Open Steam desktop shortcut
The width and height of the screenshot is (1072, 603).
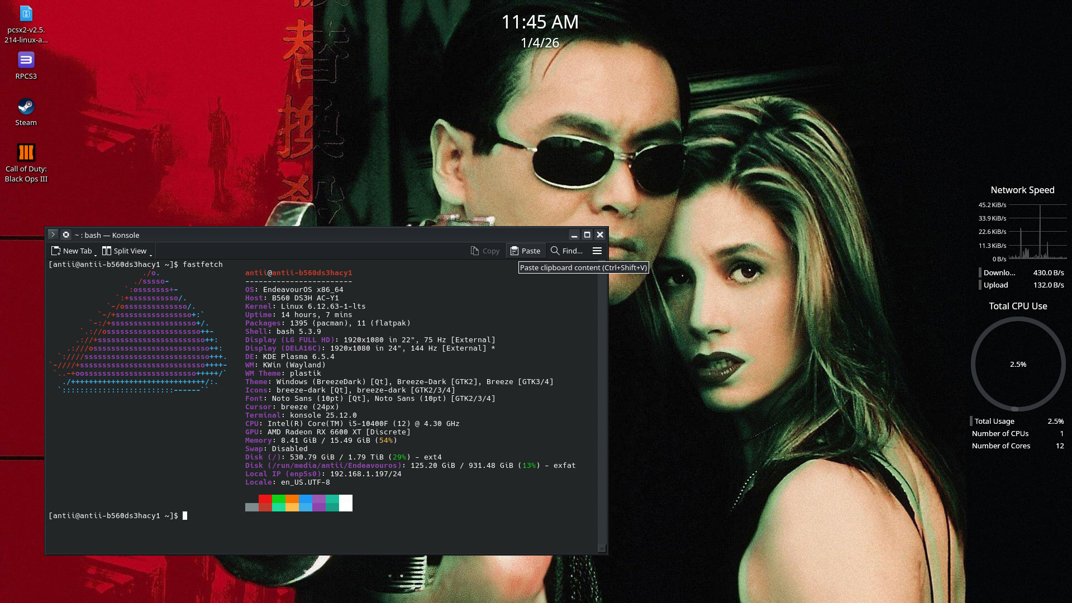26,112
